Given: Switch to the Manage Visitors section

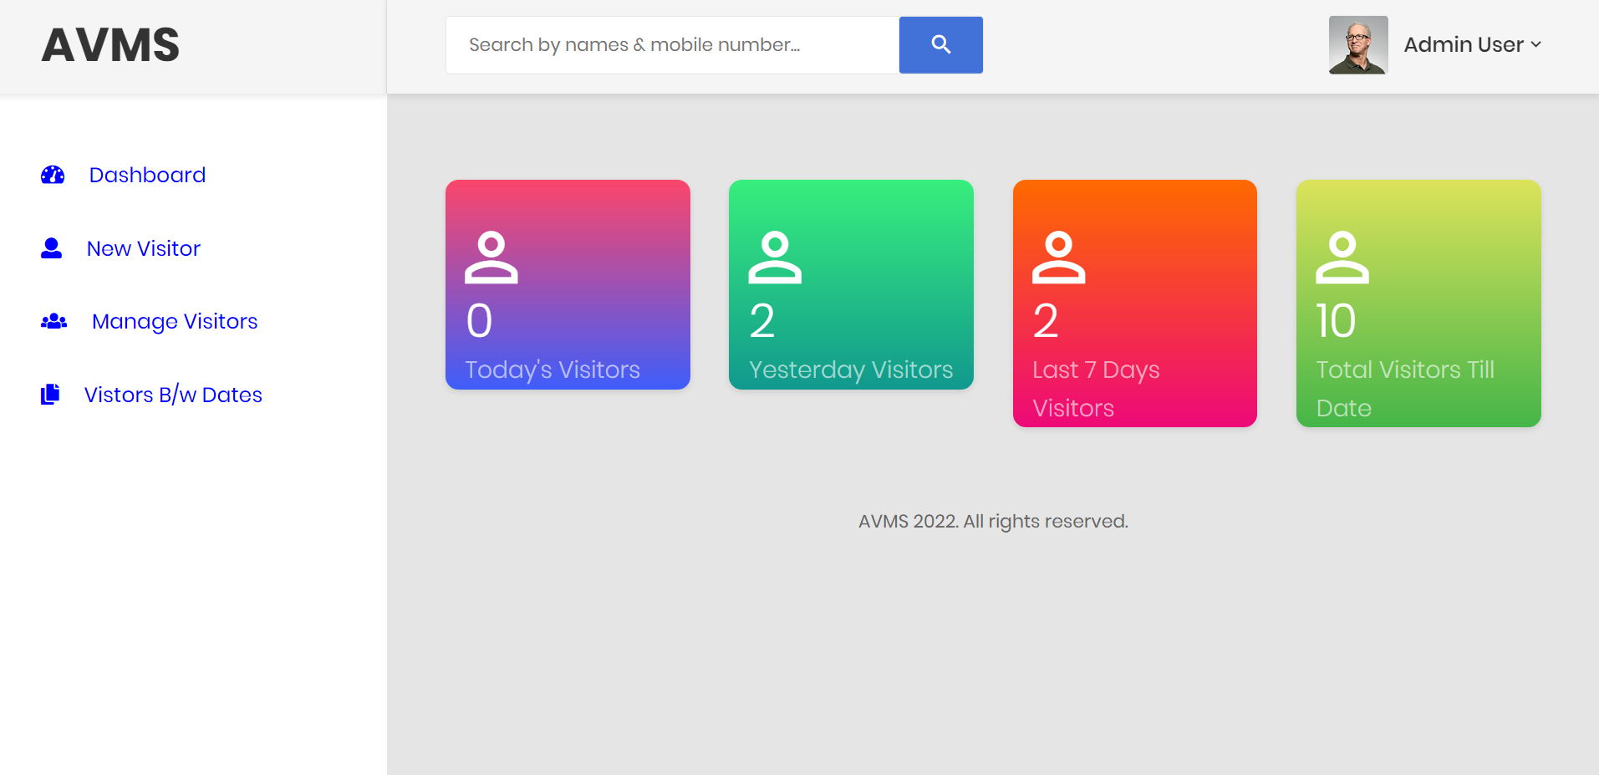Looking at the screenshot, I should tap(174, 321).
